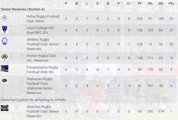The width and height of the screenshot is (178, 120).
Task: Click the W column header
Action: tap(76, 4)
